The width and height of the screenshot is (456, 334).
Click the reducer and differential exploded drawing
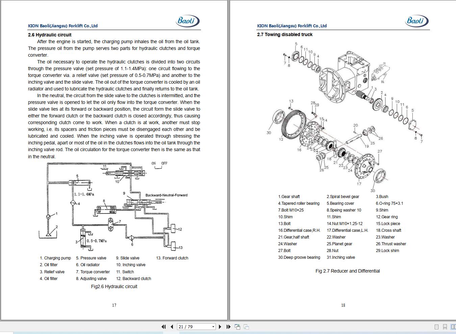pyautogui.click(x=345, y=116)
